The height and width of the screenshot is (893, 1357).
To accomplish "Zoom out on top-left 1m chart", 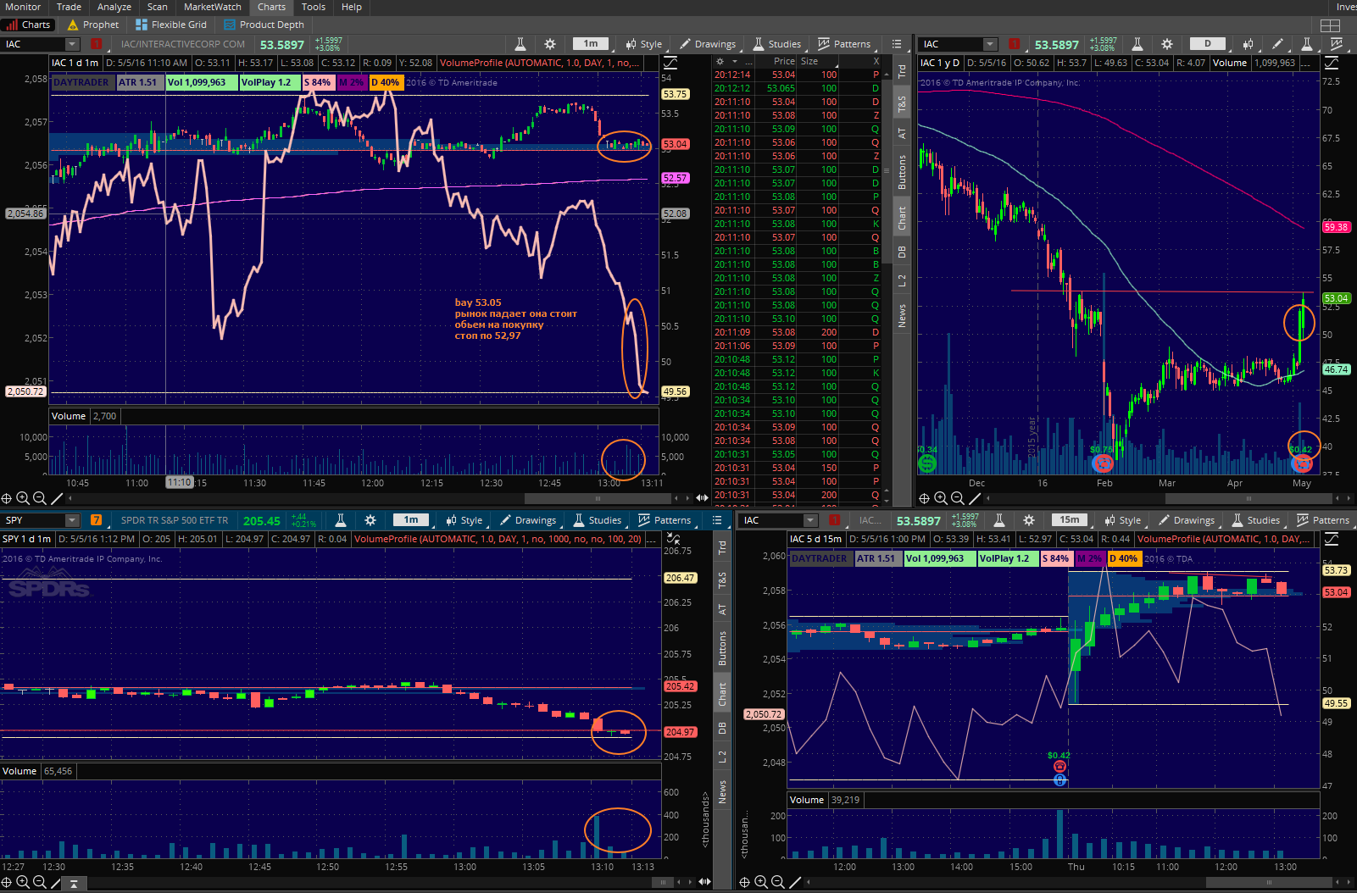I will (x=39, y=498).
